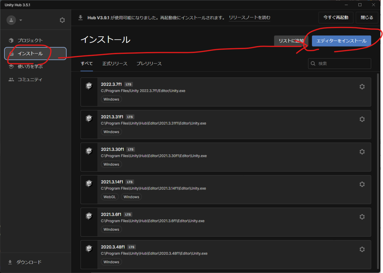Click the account avatar icon
Screen dimensions: 383x273
pyautogui.click(x=11, y=20)
